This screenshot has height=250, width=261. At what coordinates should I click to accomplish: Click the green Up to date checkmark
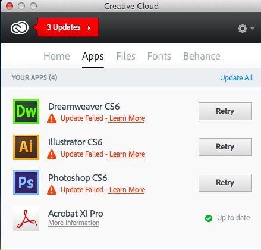tap(209, 218)
